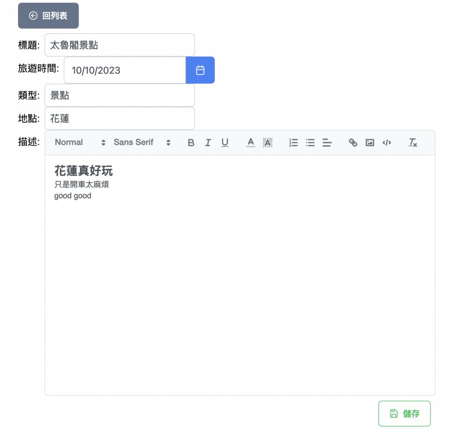The image size is (474, 435).
Task: Click the 儲存 save button
Action: tap(404, 414)
